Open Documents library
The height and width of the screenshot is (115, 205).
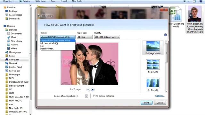tap(16, 34)
